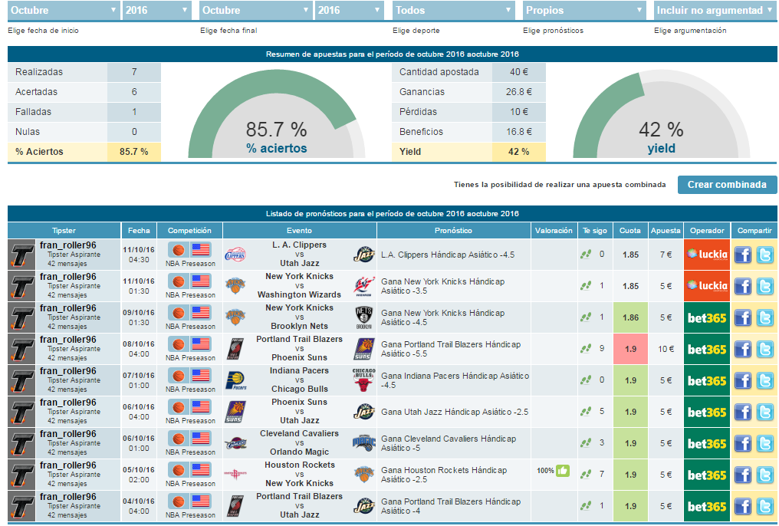Share Knicks vs Wizards pick on Facebook
This screenshot has height=526, width=779.
[x=743, y=286]
